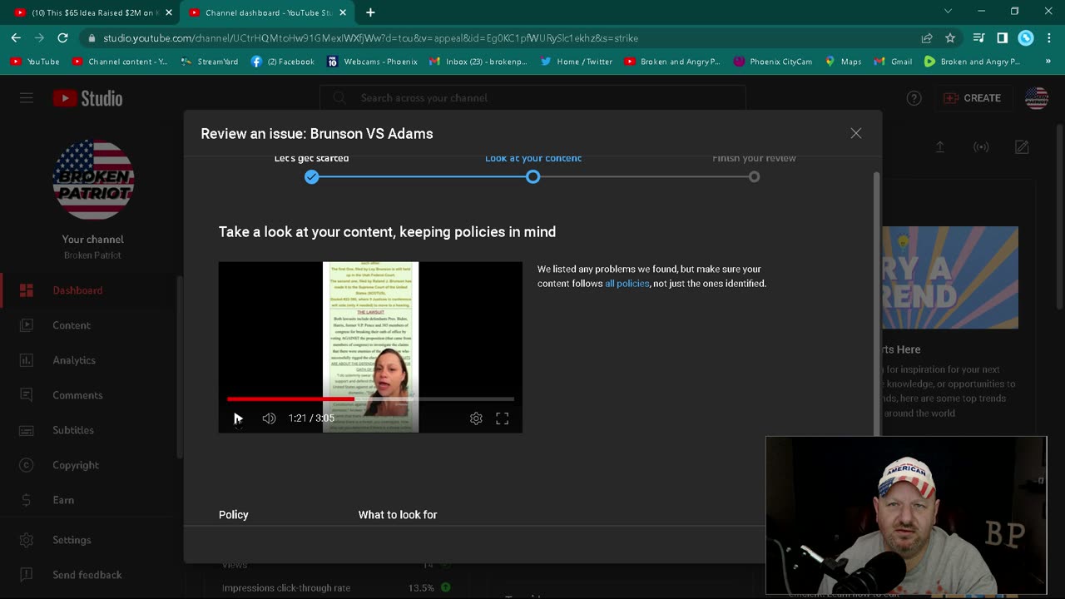Open the Phoenix CityCam bookmark
The width and height of the screenshot is (1065, 599).
[772, 62]
